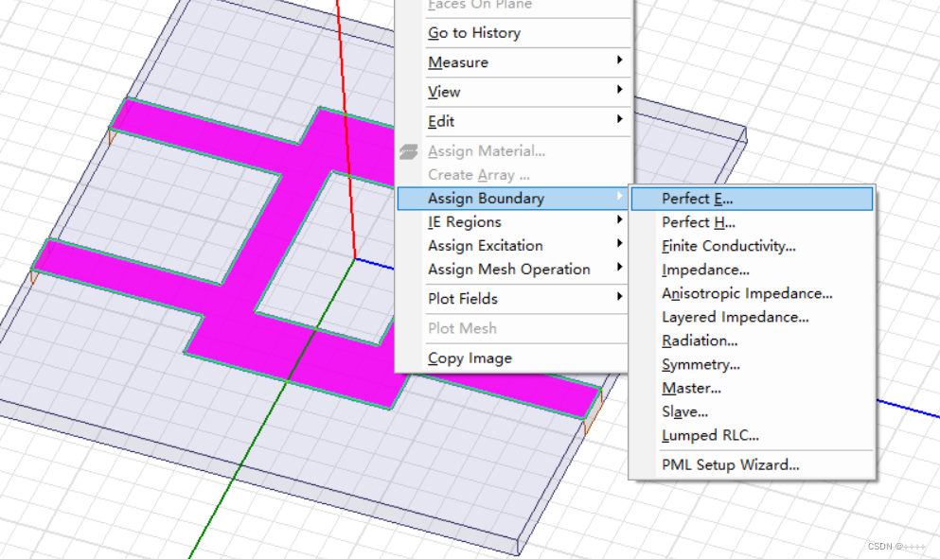Expand arrow next to Assign Mesh Operation

point(619,267)
